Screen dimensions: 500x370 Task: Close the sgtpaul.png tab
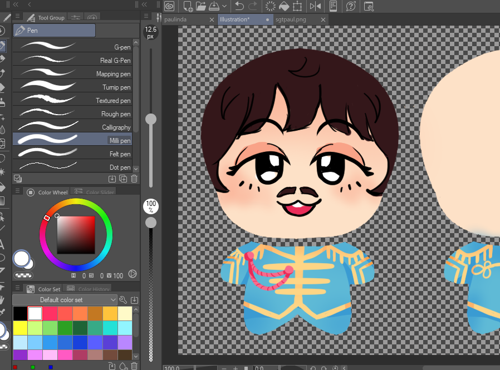pyautogui.click(x=323, y=20)
